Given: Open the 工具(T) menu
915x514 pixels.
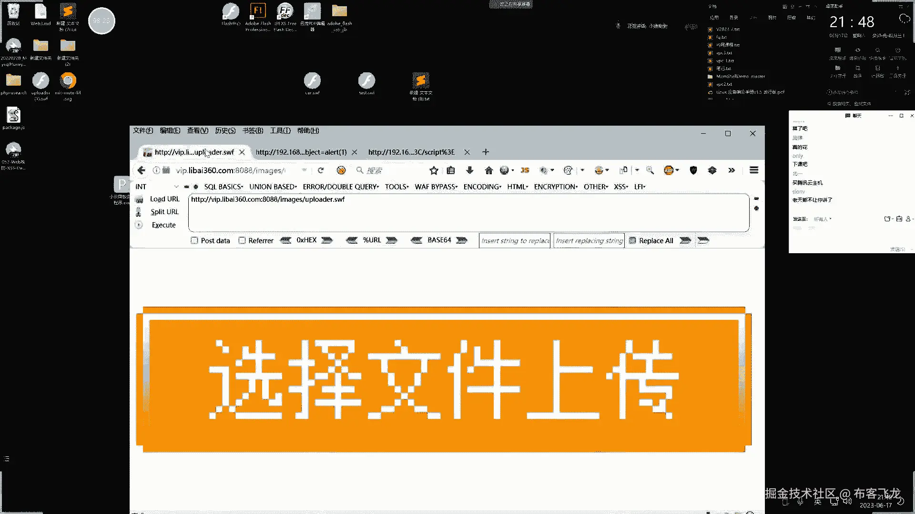Looking at the screenshot, I should 280,130.
